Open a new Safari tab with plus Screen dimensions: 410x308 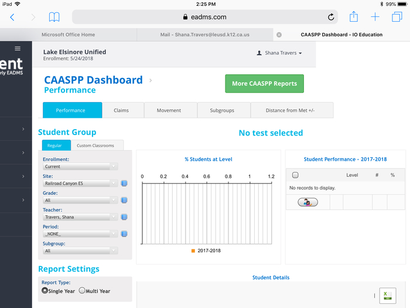pyautogui.click(x=375, y=17)
